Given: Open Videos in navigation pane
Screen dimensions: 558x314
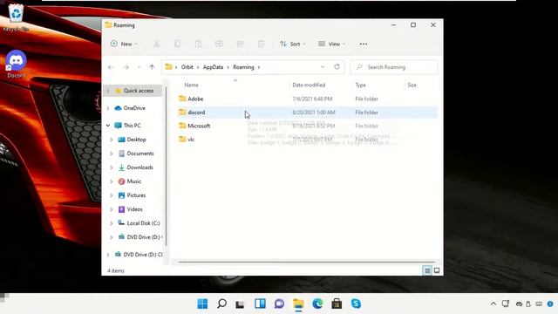Looking at the screenshot, I should click(134, 209).
